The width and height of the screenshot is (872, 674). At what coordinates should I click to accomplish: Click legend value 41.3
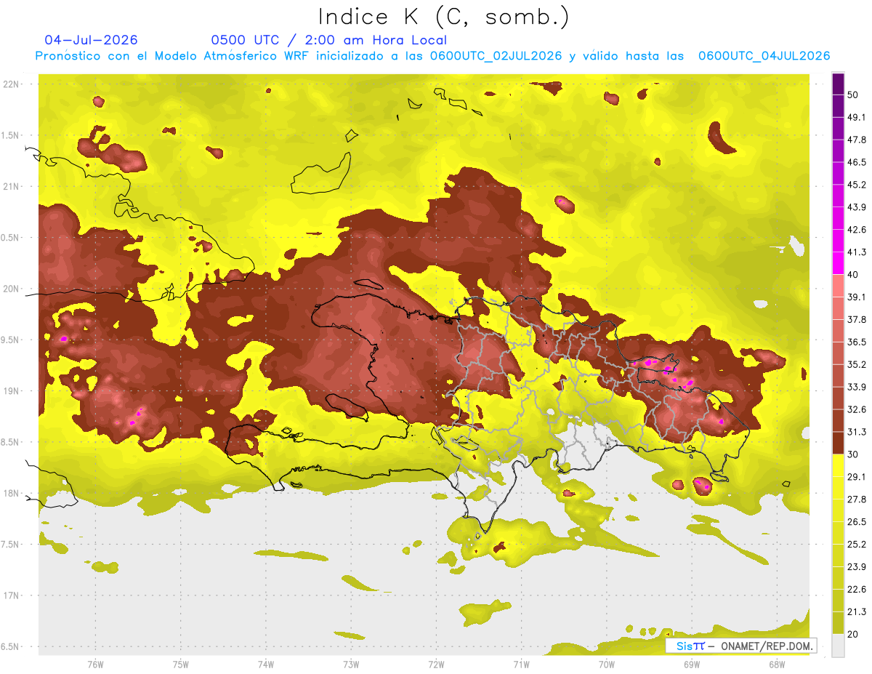point(857,252)
